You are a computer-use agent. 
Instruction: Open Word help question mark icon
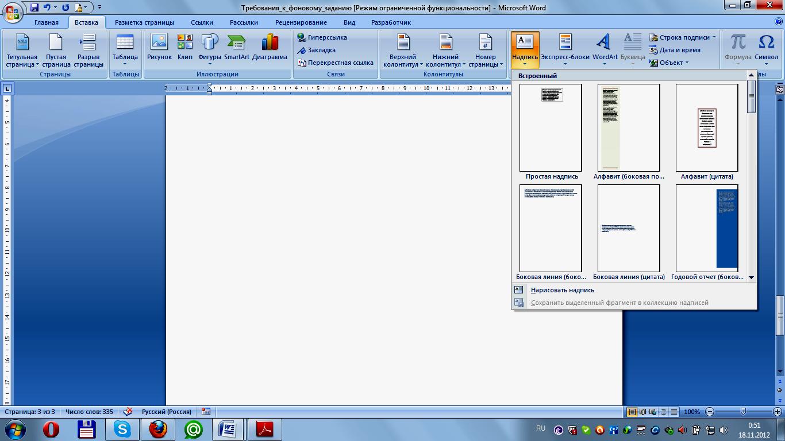779,22
